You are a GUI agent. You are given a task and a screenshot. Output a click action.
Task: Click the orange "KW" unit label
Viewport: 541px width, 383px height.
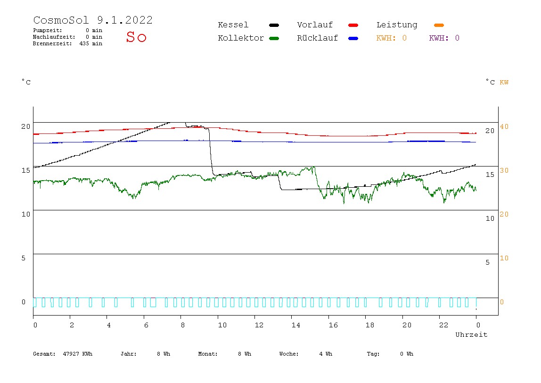click(x=504, y=82)
